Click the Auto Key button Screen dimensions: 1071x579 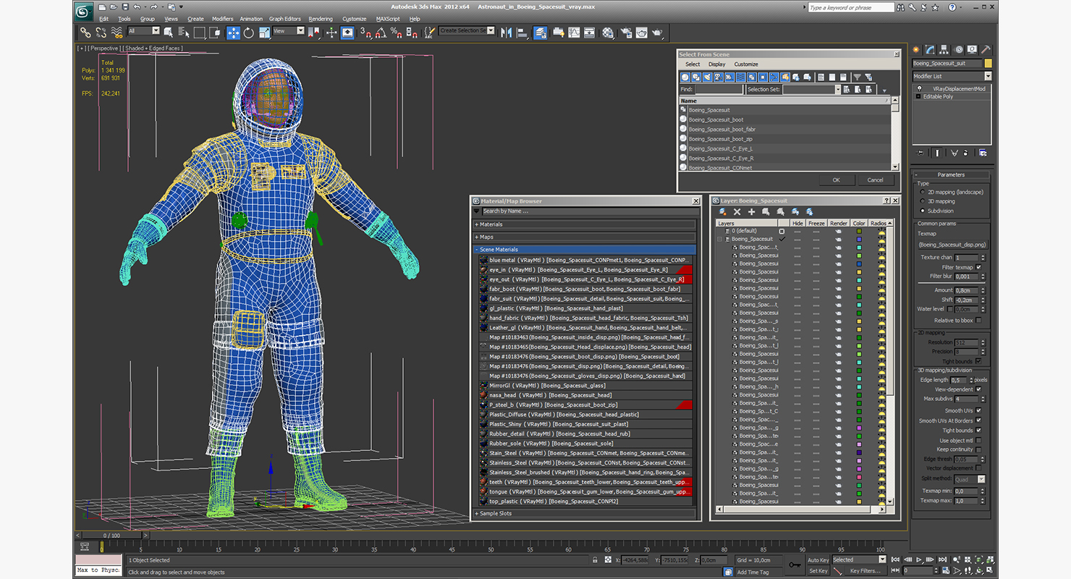[x=818, y=559]
